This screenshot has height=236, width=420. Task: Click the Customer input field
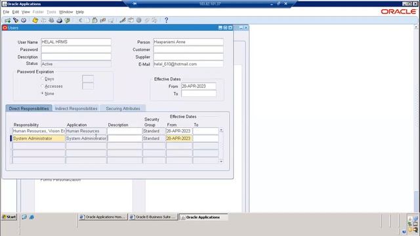(x=188, y=50)
